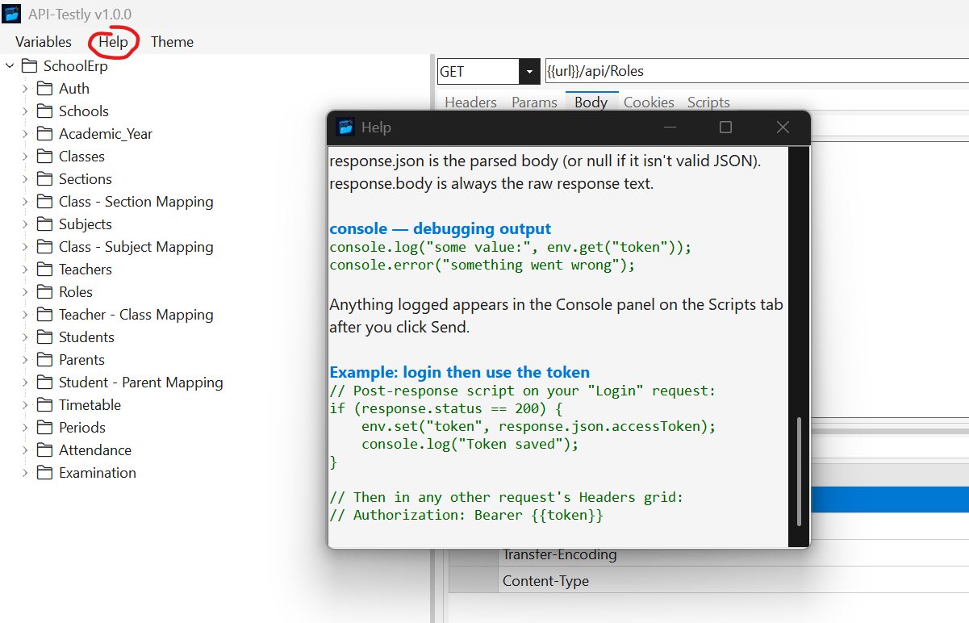Close the Help window
Image resolution: width=969 pixels, height=623 pixels.
[782, 128]
